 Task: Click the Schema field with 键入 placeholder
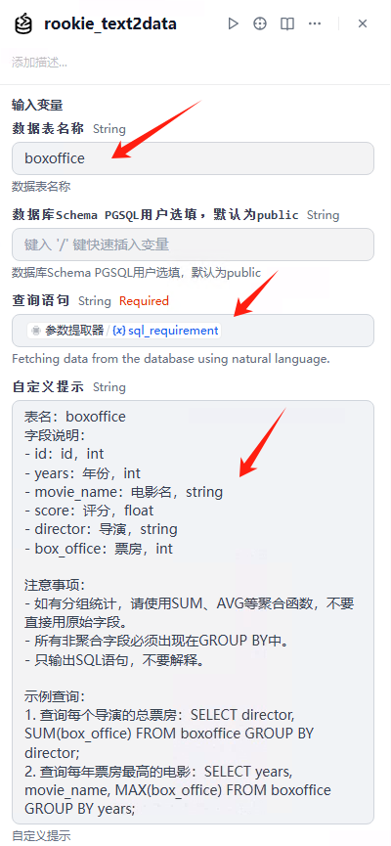[x=194, y=245]
